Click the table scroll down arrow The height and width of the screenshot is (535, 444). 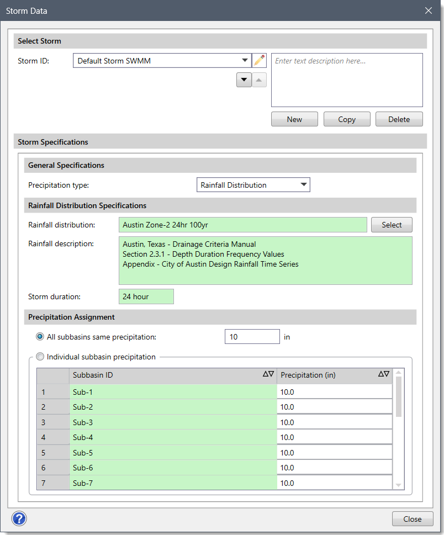(x=398, y=485)
